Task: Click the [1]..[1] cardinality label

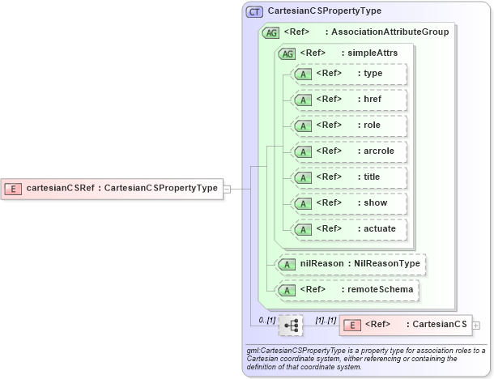Action: (x=326, y=320)
